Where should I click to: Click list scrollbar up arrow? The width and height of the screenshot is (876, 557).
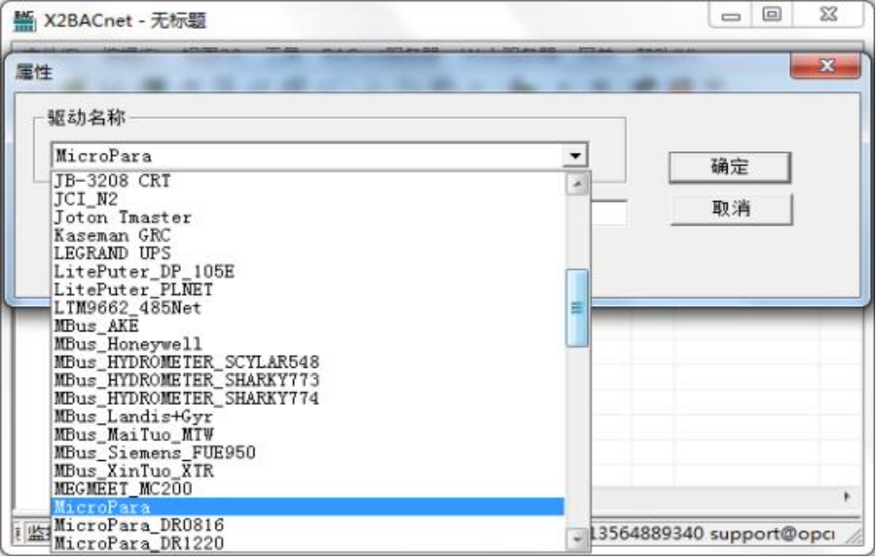point(577,184)
